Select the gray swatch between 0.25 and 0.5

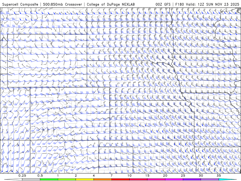31,179
